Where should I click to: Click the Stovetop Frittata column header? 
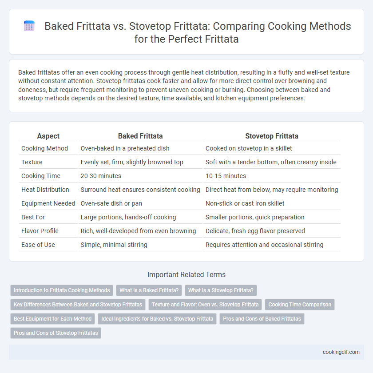point(272,136)
